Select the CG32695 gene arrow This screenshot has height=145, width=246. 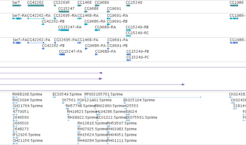(55, 5)
